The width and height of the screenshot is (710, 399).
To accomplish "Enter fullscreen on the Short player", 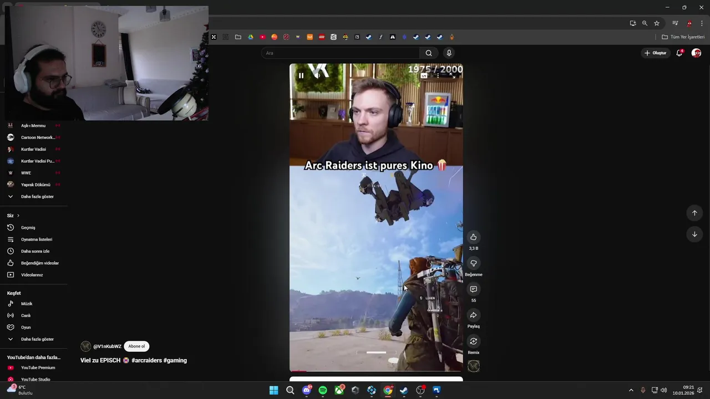I will tap(452, 76).
